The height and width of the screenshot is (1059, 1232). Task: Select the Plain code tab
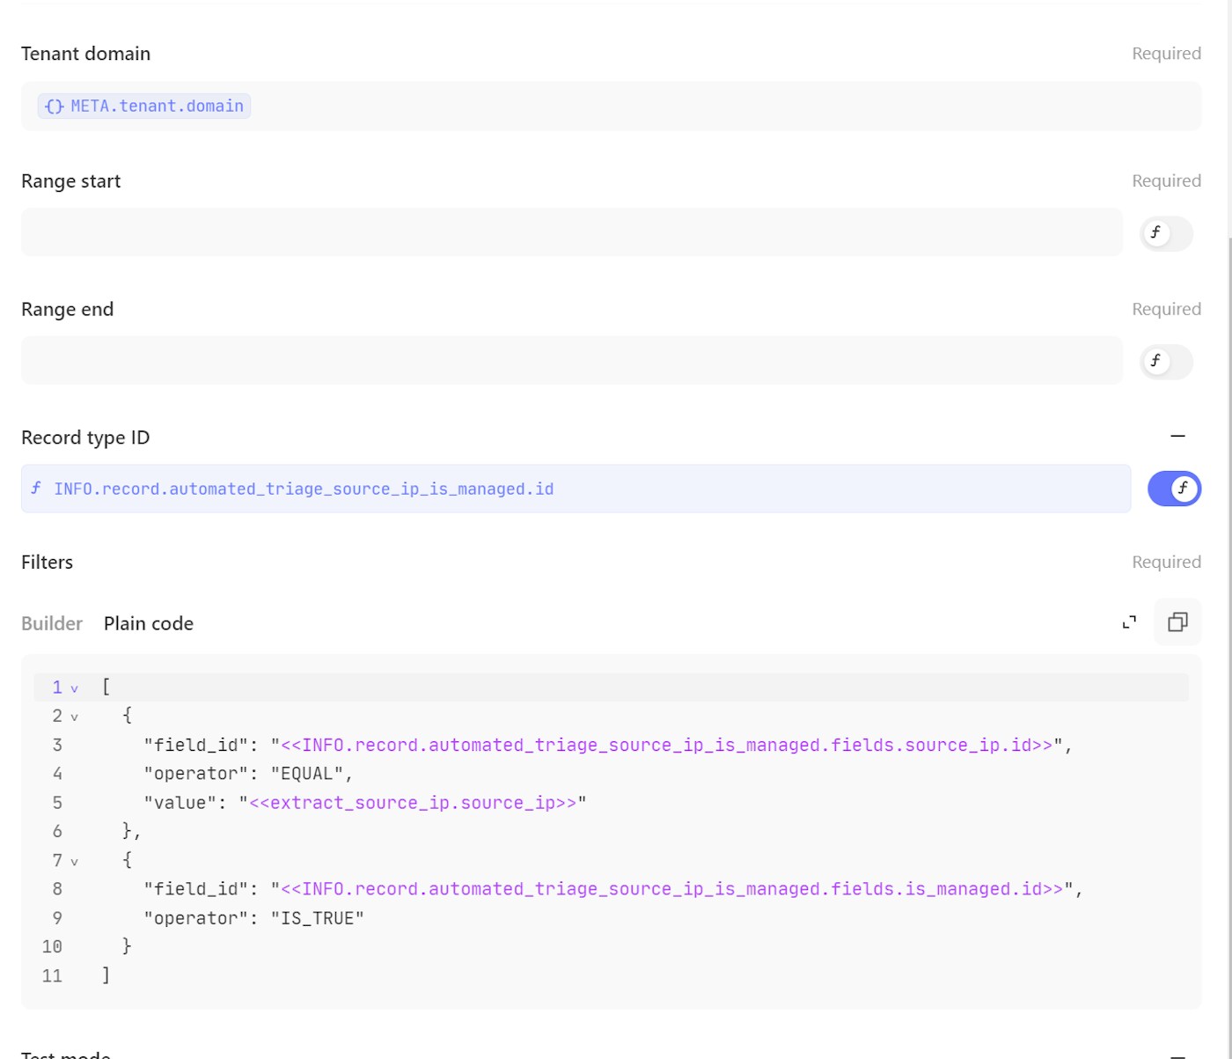point(149,623)
